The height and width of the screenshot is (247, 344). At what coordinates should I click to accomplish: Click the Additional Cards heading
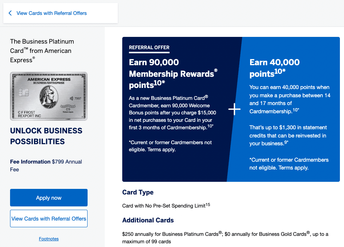coord(148,220)
